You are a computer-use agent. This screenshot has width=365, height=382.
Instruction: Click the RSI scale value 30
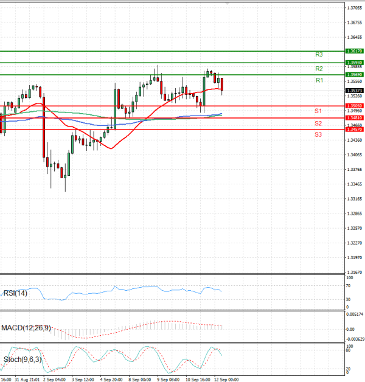coord(348,299)
